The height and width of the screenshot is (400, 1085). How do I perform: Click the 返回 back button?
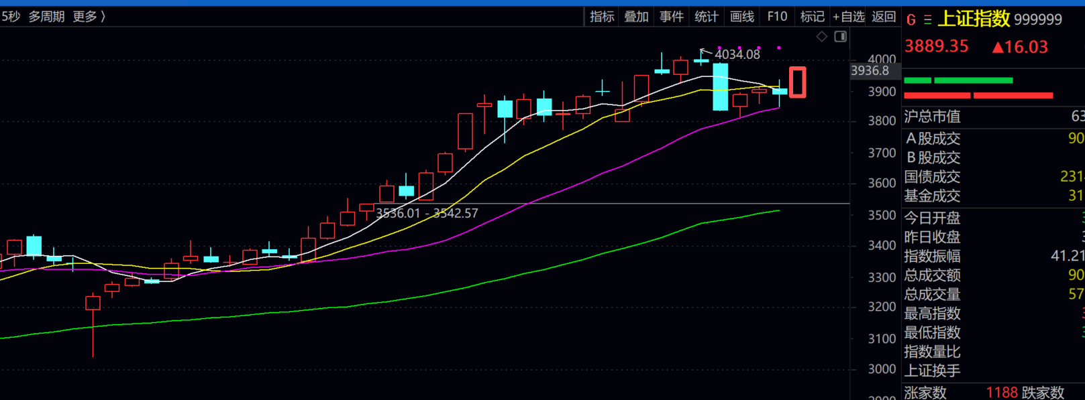(x=884, y=17)
